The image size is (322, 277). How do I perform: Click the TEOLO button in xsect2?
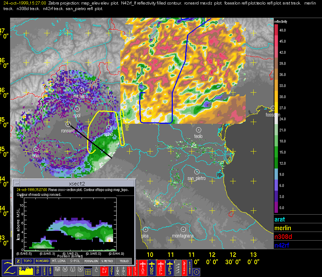point(124,261)
